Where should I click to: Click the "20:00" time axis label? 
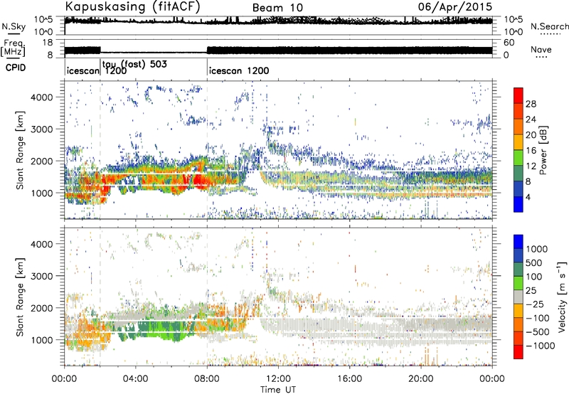point(420,379)
